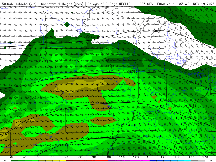Click the '500mb Isotachs (kts)' title text

tap(19, 4)
